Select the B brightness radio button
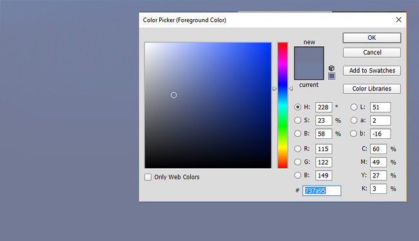The height and width of the screenshot is (241, 419). point(297,134)
